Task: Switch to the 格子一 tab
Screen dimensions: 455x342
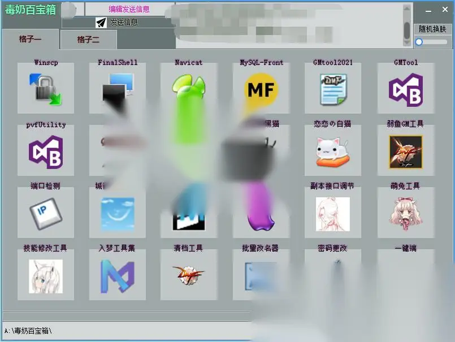Action: (30, 39)
